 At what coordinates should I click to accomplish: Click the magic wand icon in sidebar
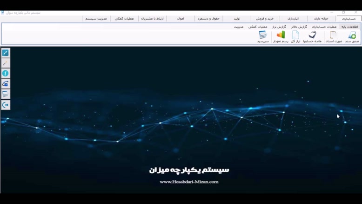(6, 63)
